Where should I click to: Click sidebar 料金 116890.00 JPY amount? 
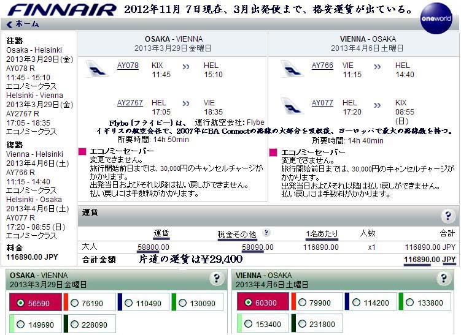(32, 257)
